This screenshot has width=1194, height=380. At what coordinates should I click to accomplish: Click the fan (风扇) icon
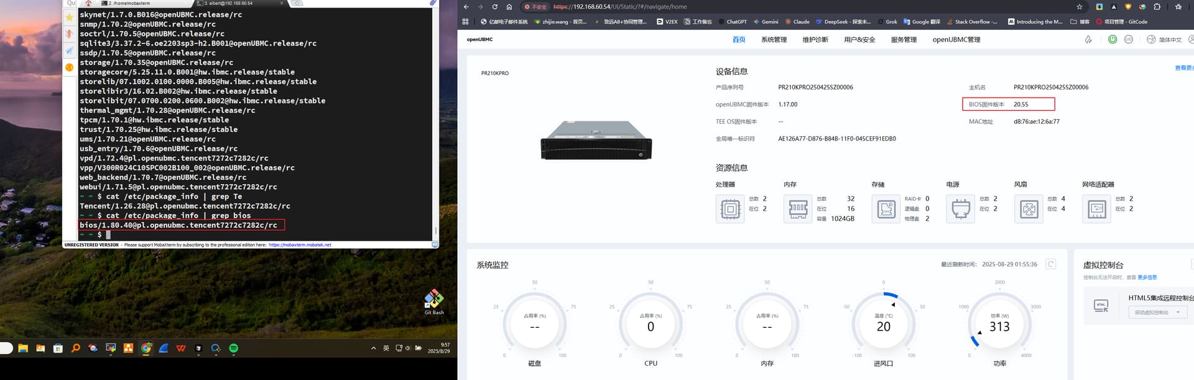1029,209
